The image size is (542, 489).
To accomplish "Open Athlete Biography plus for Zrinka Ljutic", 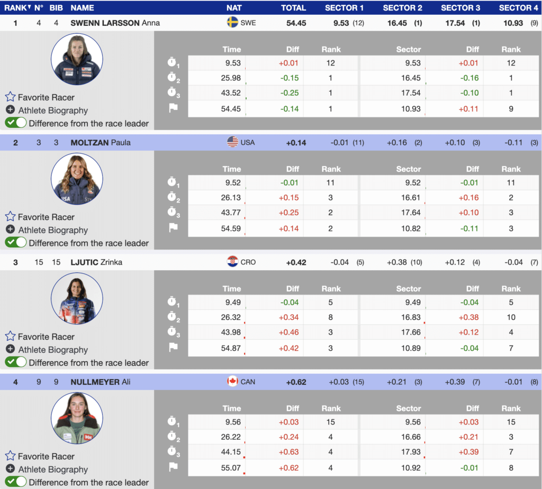I will [10, 349].
